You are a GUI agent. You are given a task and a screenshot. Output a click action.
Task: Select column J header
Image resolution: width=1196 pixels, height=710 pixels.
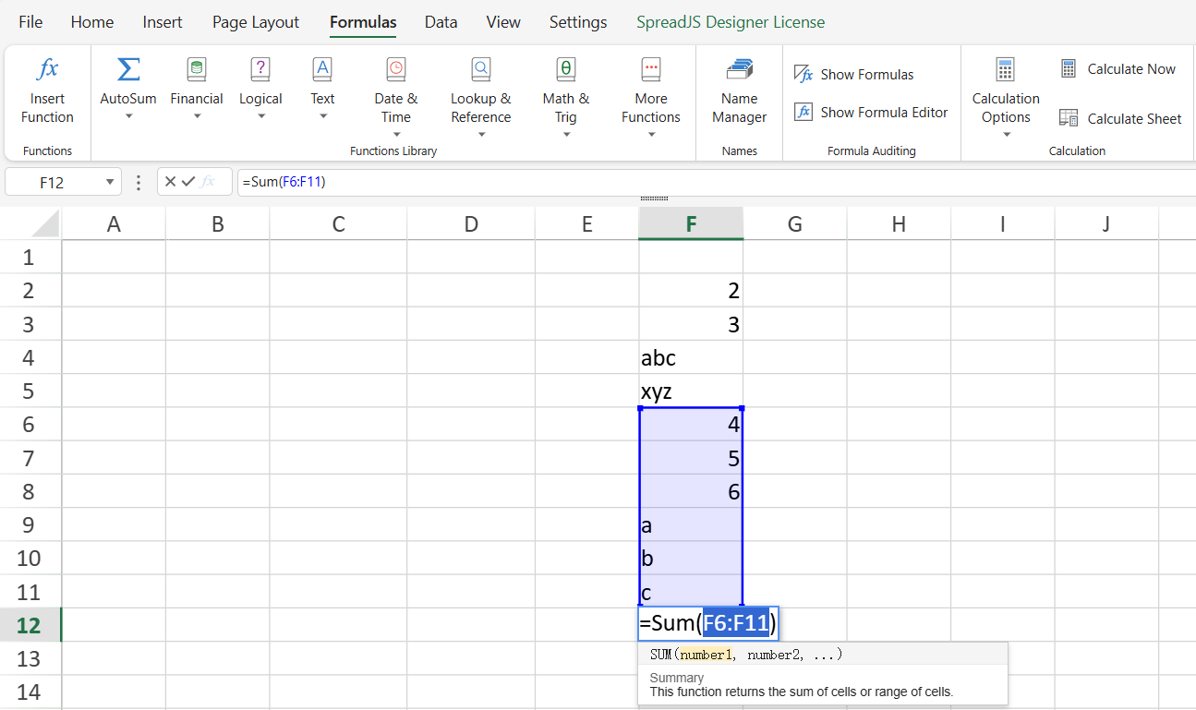pos(1106,223)
